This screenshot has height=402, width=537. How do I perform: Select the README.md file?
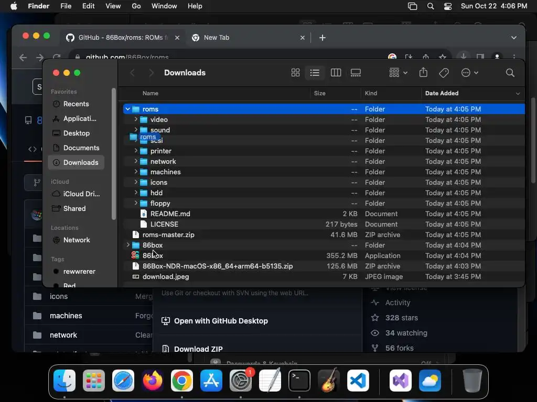pyautogui.click(x=324, y=214)
